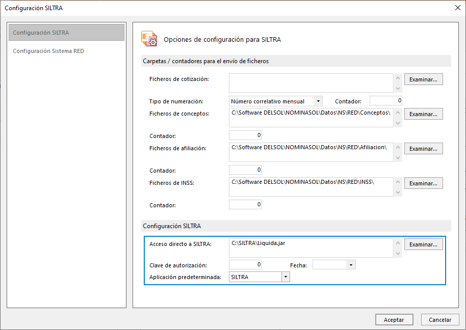Focus the Ficheros de cotización path field

coord(311,83)
